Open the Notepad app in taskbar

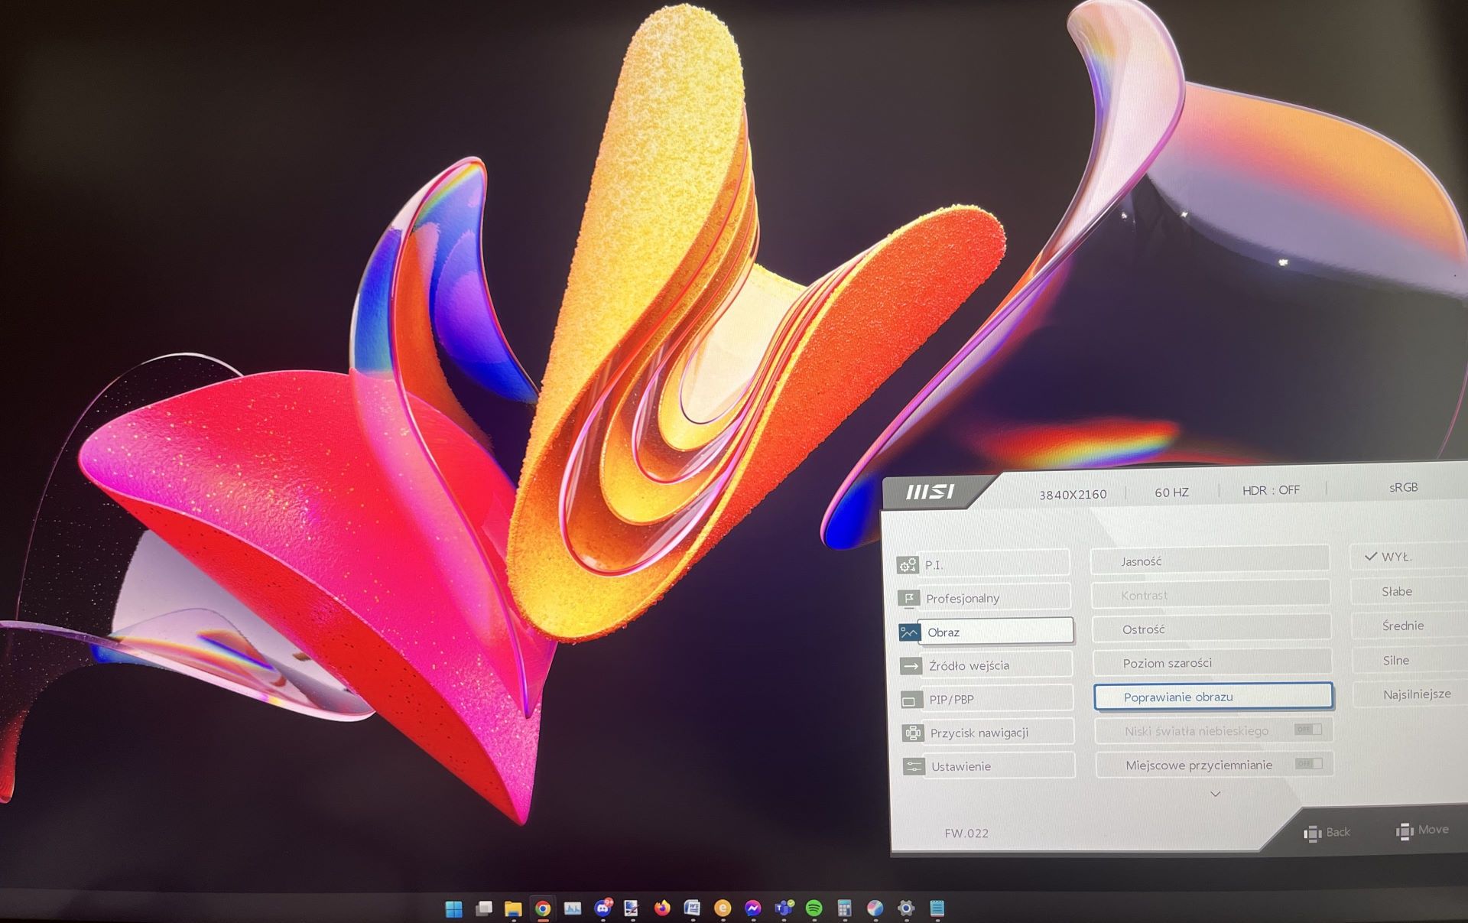click(x=937, y=908)
